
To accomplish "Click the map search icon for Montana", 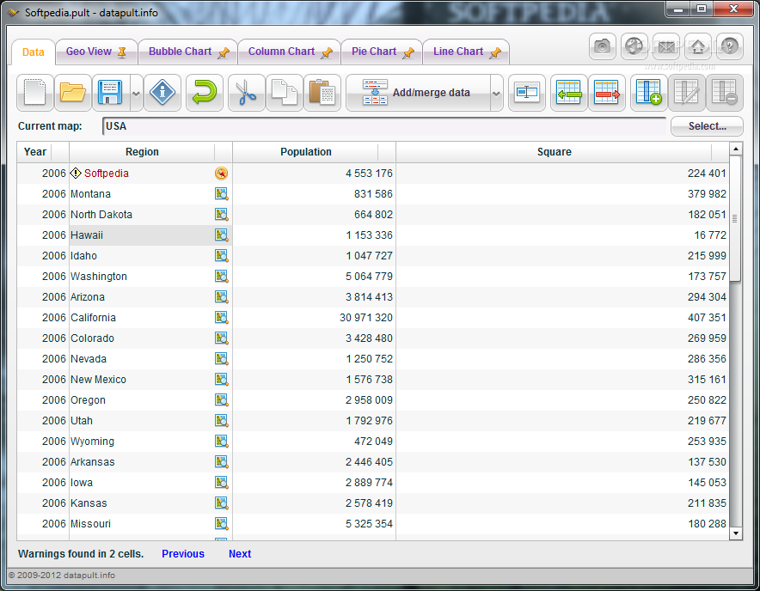I will pos(222,194).
